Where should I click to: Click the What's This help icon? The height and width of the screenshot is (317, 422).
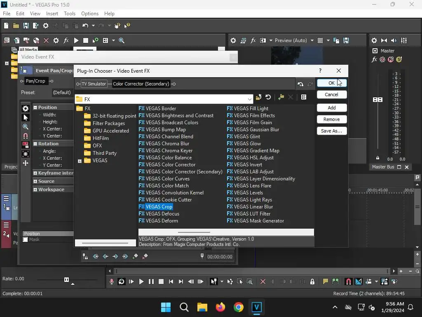click(127, 26)
